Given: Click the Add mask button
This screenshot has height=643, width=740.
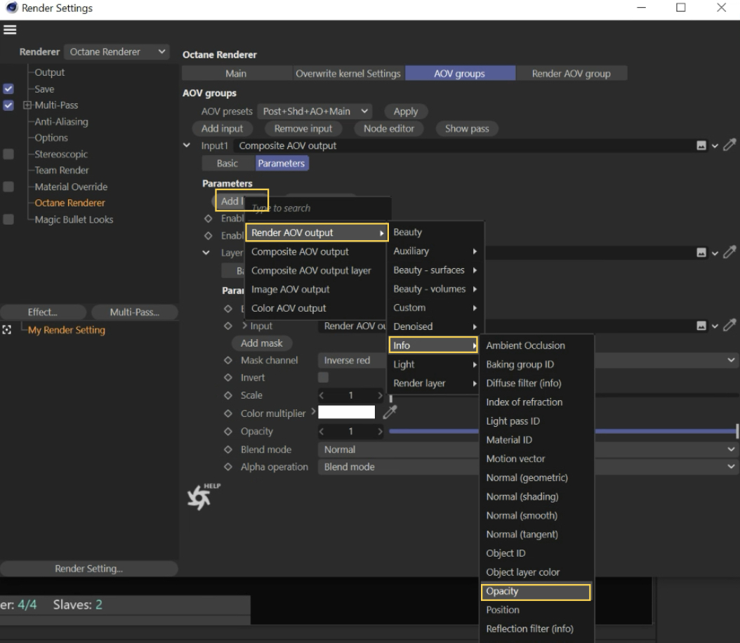Looking at the screenshot, I should 262,343.
